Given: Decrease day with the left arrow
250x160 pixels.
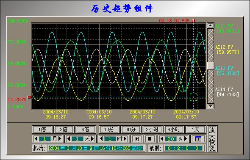Looking at the screenshot, I should click(x=69, y=139).
